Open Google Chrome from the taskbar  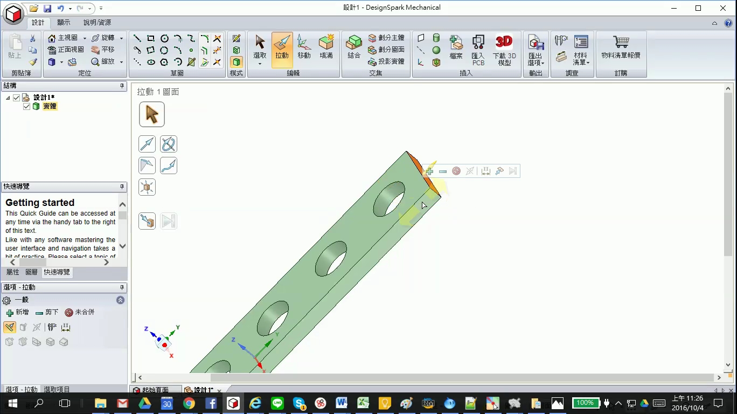tap(189, 403)
